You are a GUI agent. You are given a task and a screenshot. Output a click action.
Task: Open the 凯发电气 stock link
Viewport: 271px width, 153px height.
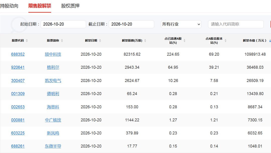pyautogui.click(x=53, y=80)
